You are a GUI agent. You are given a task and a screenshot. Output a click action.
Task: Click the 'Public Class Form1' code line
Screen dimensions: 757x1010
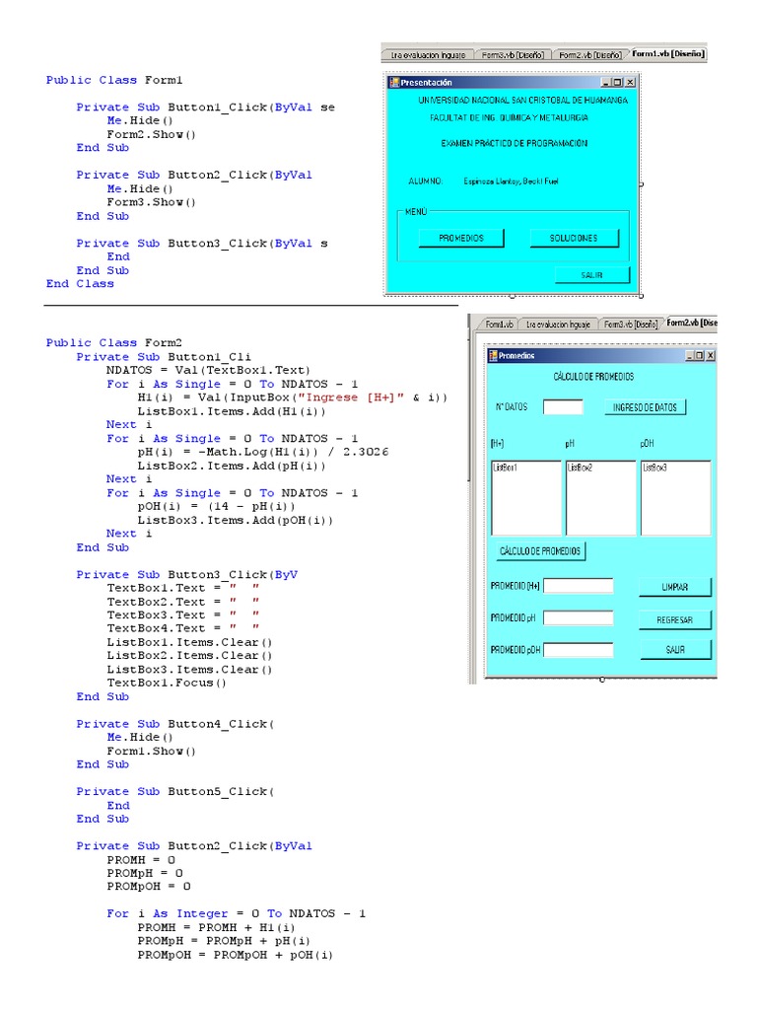[114, 80]
